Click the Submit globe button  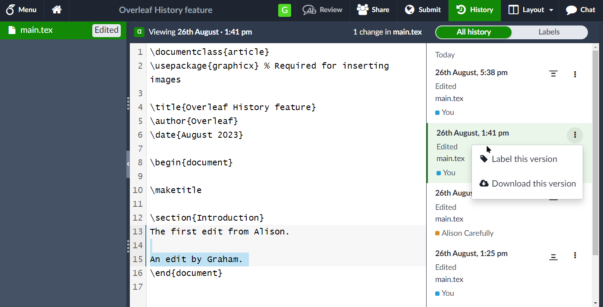(x=423, y=10)
